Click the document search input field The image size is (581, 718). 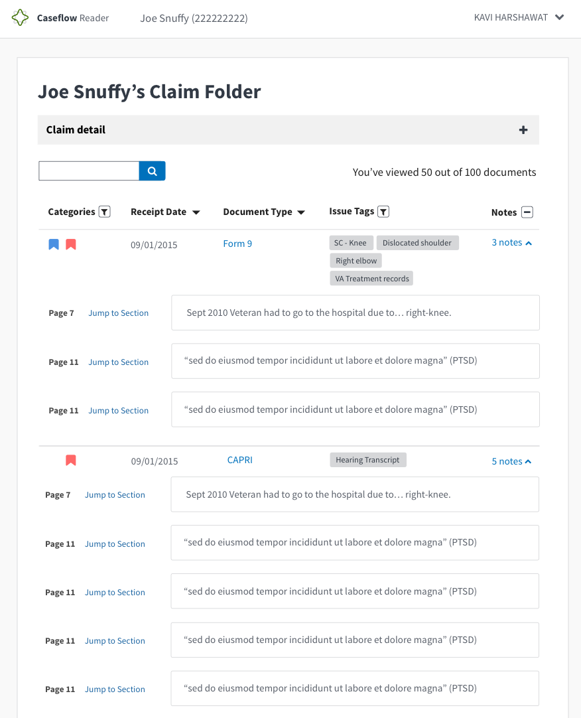point(89,171)
